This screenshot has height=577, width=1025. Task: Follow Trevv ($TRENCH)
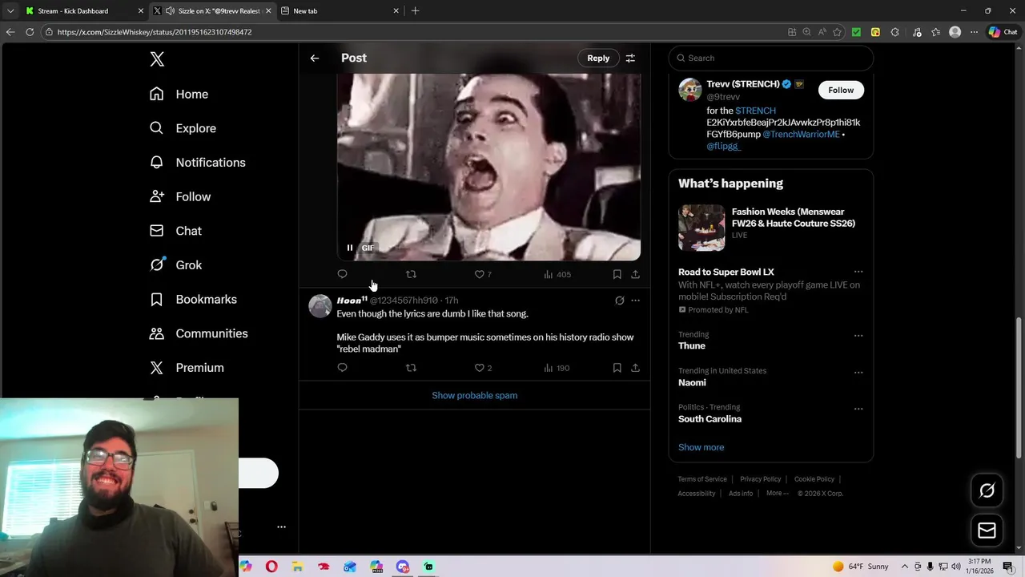point(841,90)
